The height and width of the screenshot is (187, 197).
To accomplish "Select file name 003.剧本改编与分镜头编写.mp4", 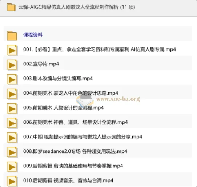I will pyautogui.click(x=58, y=79).
